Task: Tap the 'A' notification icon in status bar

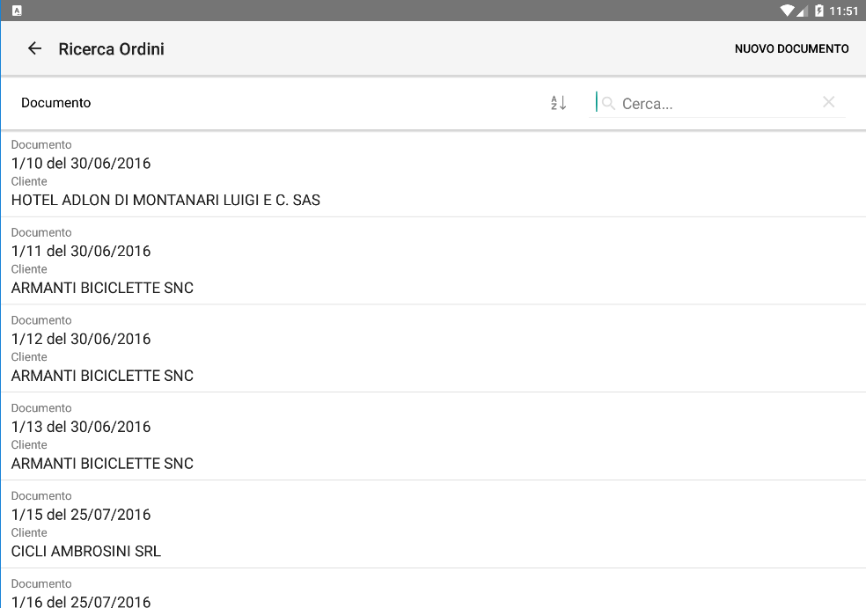Action: coord(17,11)
